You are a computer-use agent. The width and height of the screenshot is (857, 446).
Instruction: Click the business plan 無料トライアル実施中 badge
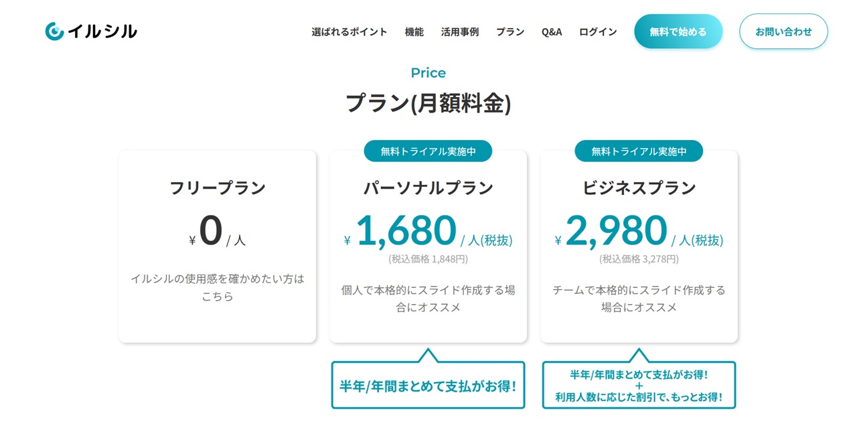point(639,151)
